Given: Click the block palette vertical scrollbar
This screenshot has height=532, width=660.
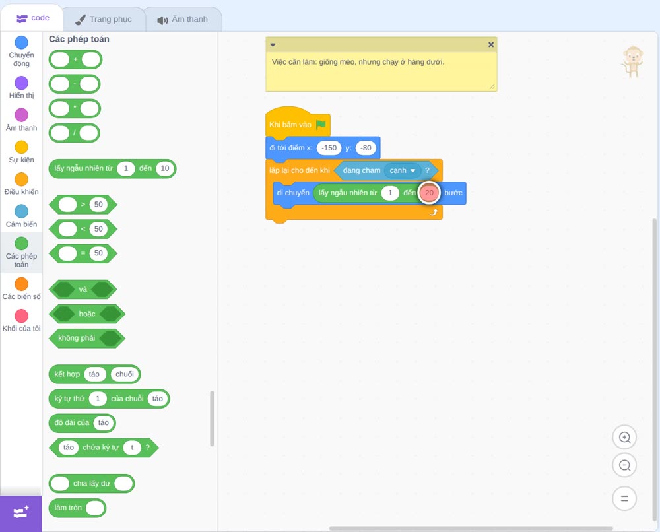Looking at the screenshot, I should pyautogui.click(x=212, y=418).
